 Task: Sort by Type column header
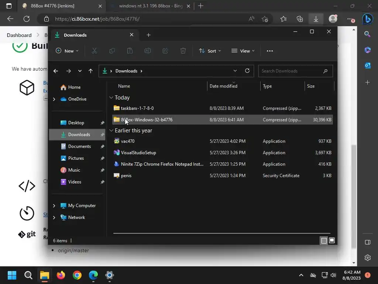[x=267, y=86]
